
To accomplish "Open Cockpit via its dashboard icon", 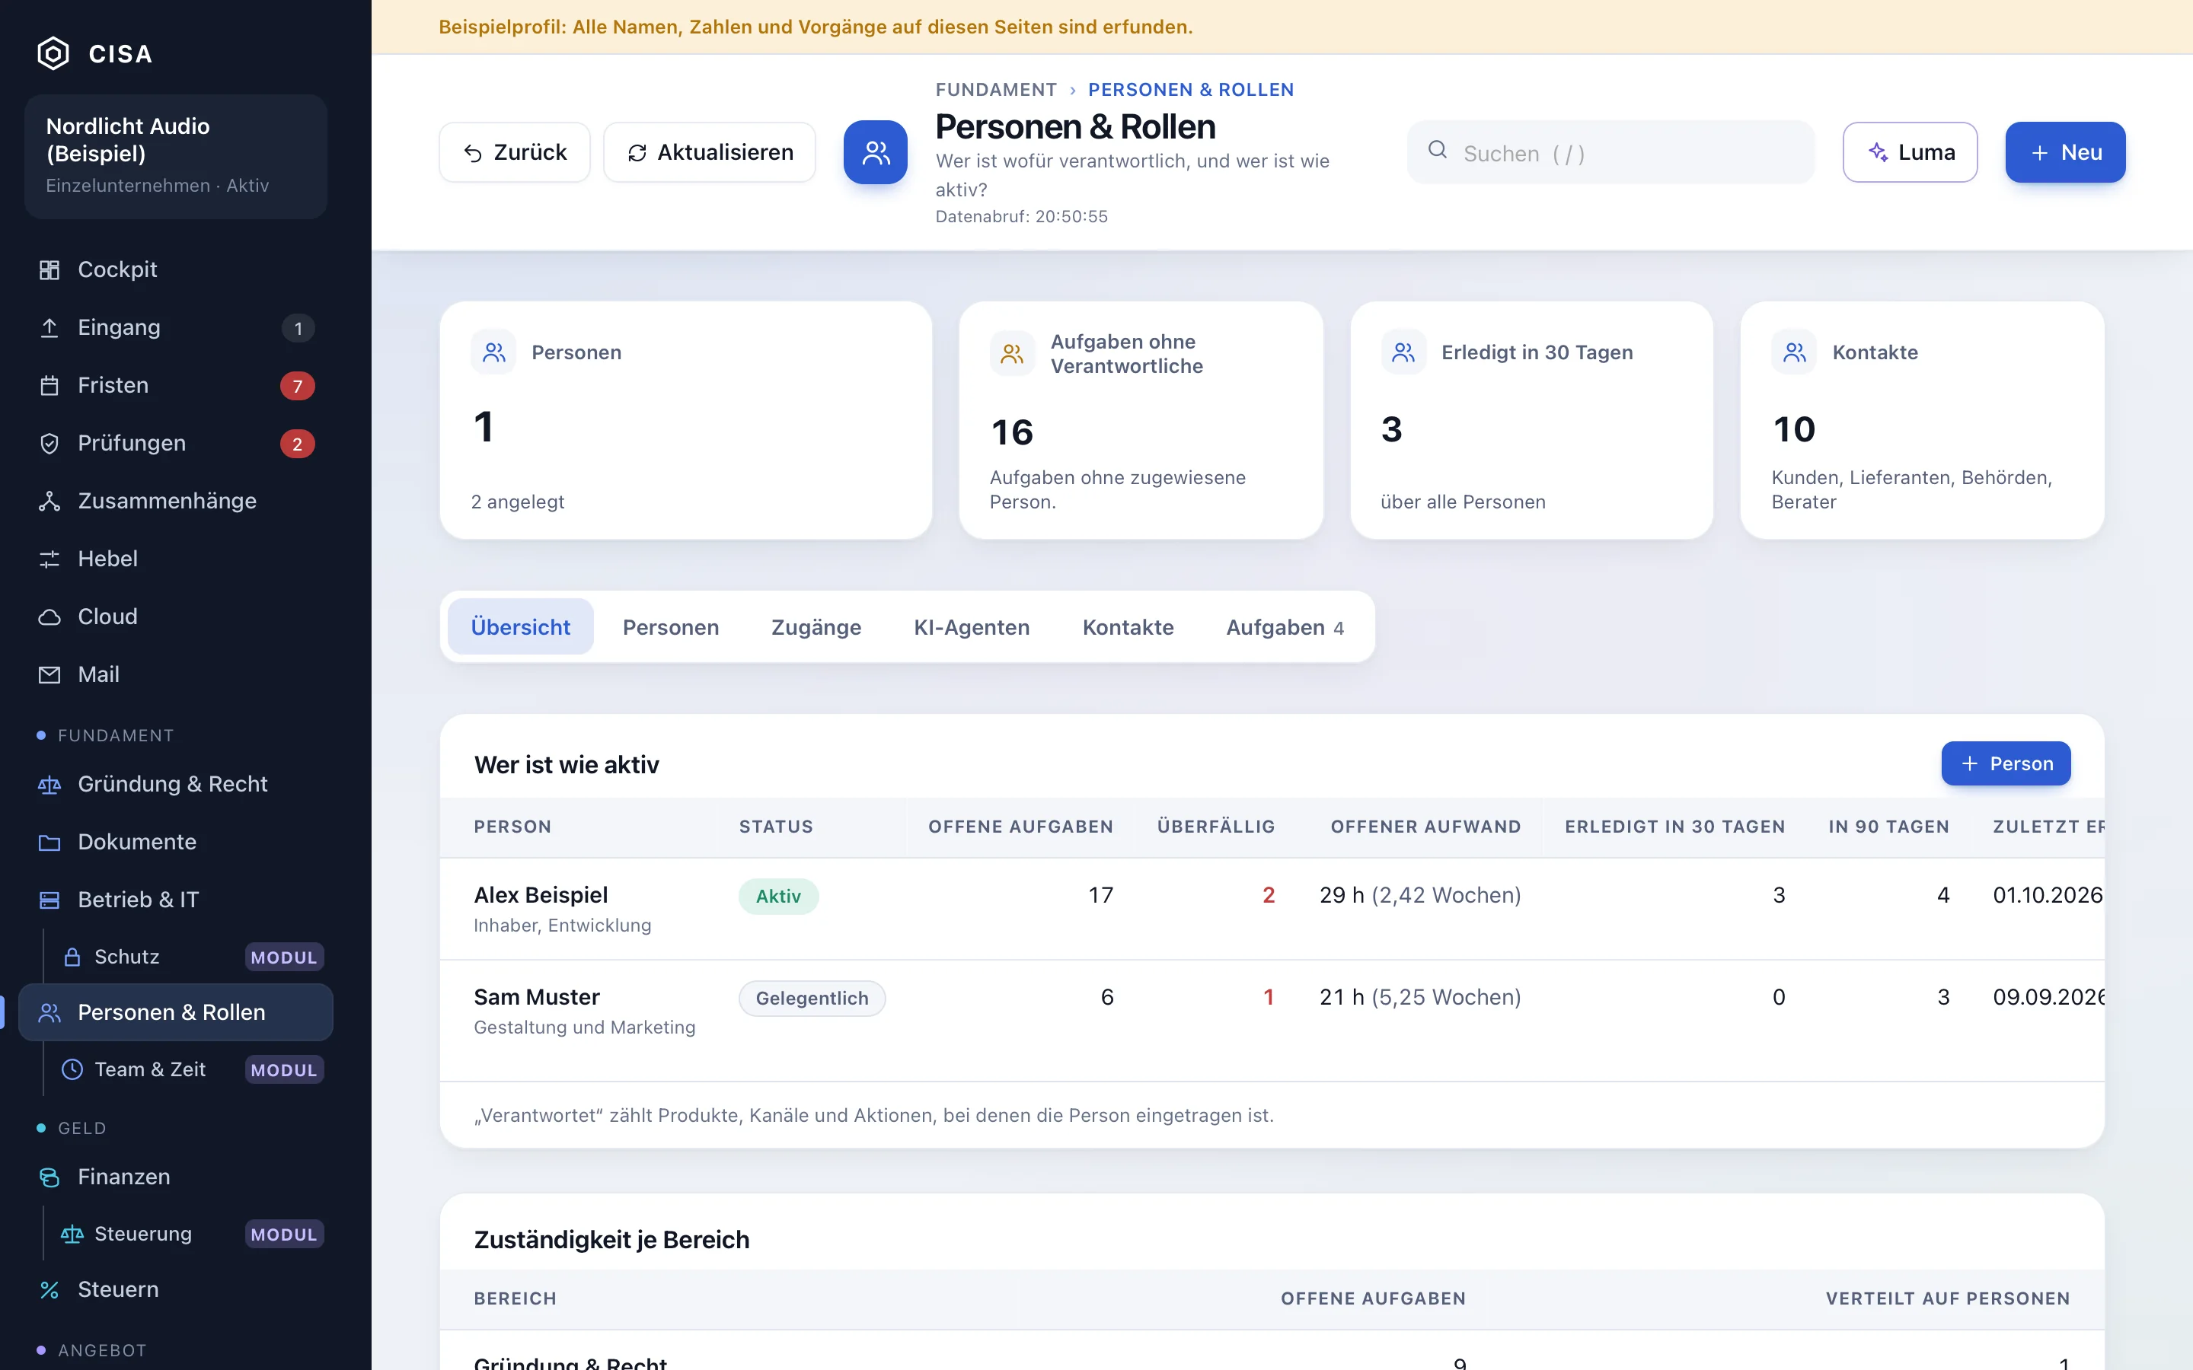I will (x=49, y=270).
